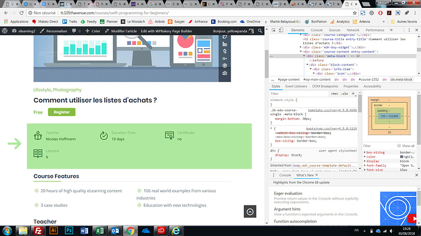Expand the div class icon node
This screenshot has height=236, width=421.
pyautogui.click(x=314, y=74)
